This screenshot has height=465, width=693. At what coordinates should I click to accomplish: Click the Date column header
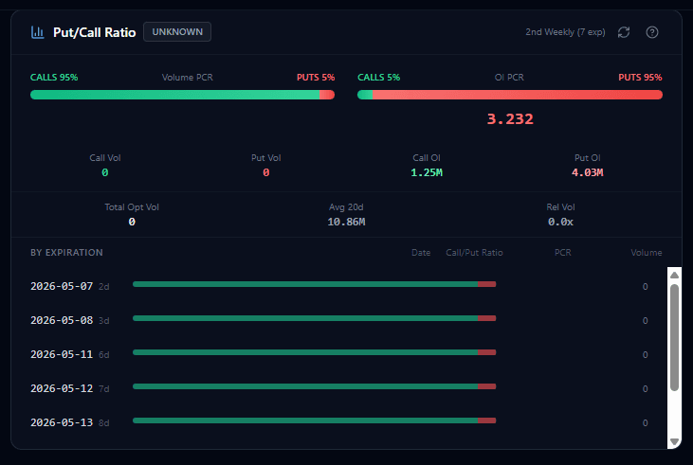click(421, 253)
